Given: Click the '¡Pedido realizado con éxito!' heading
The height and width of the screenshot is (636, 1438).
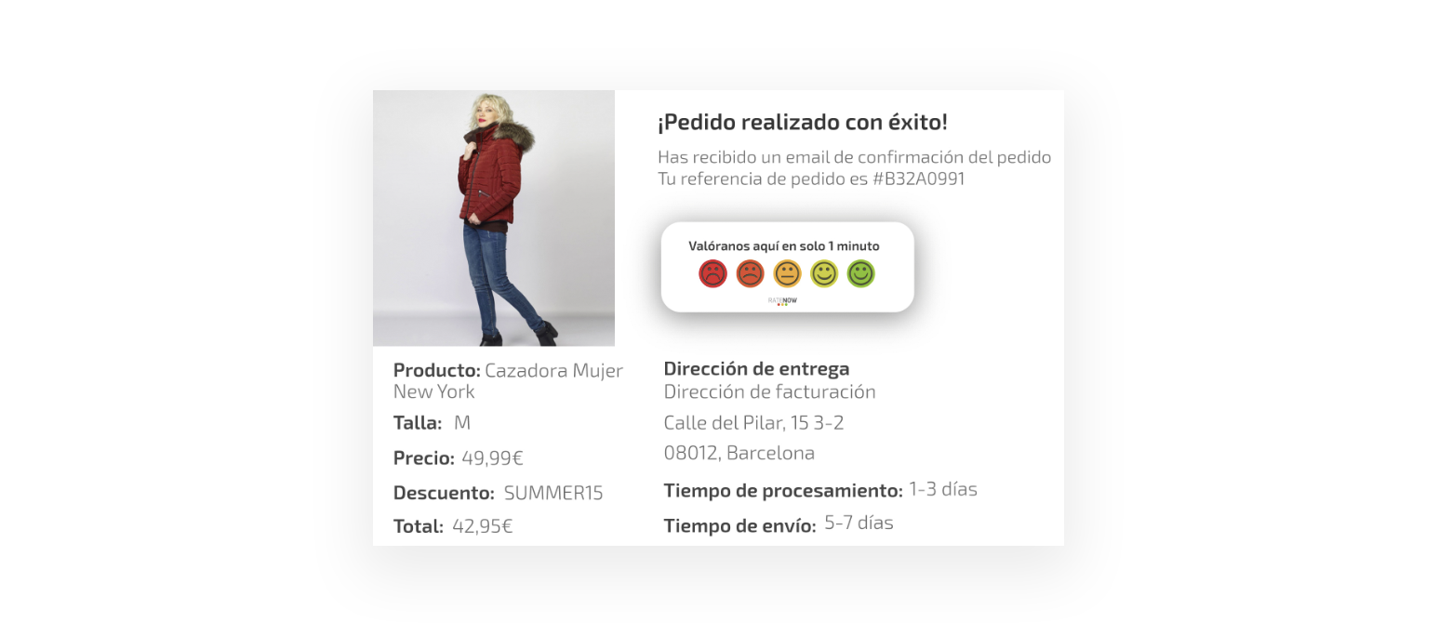Looking at the screenshot, I should 803,122.
